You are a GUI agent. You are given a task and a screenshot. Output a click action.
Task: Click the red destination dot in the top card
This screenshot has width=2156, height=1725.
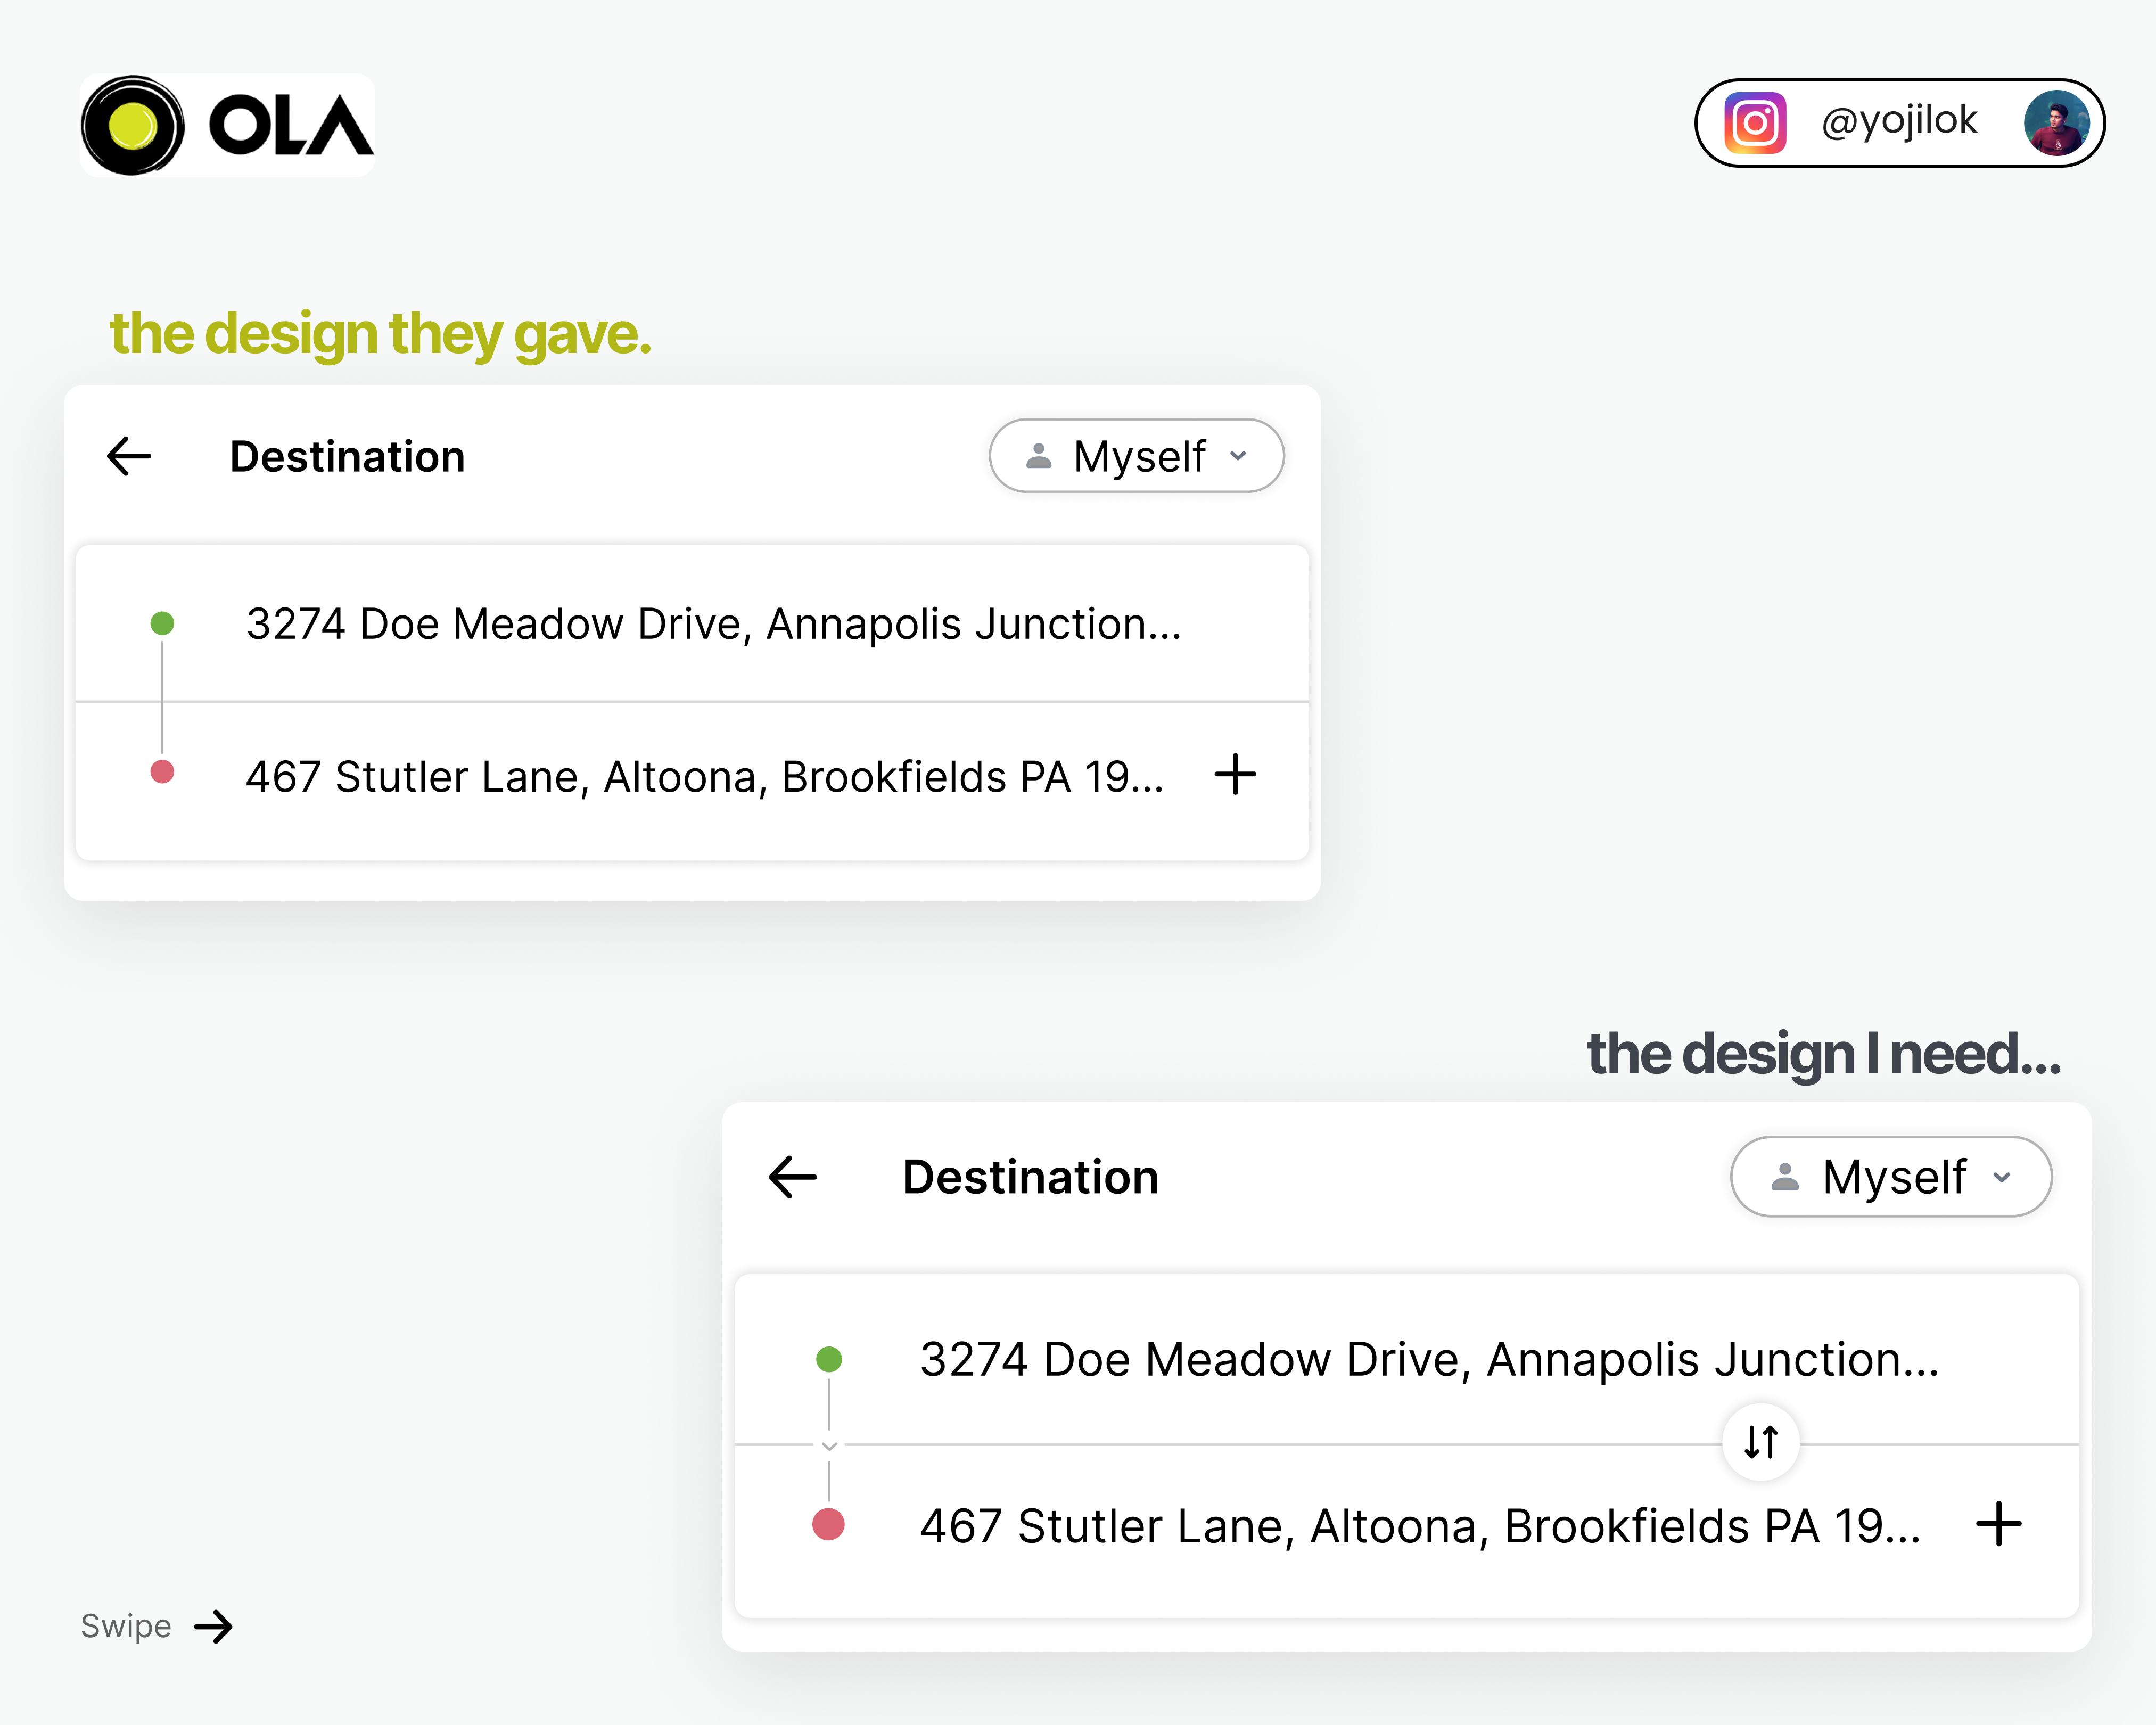point(162,772)
